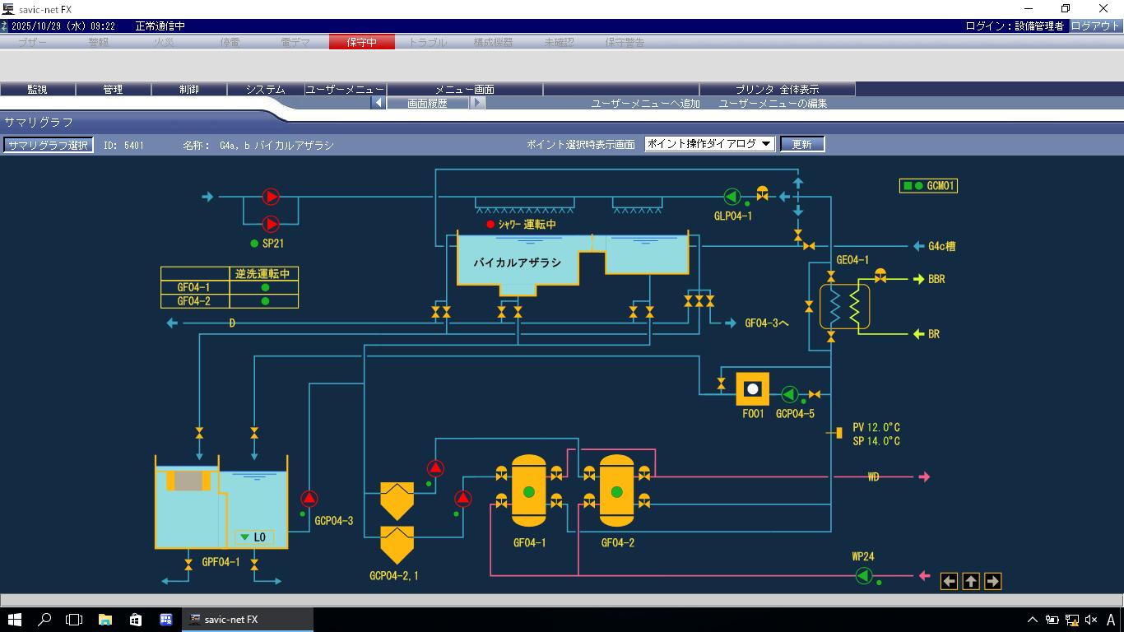Click the 更新 button
The width and height of the screenshot is (1124, 632).
point(801,144)
